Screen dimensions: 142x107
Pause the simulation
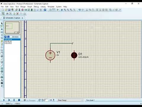click(x=14, y=100)
